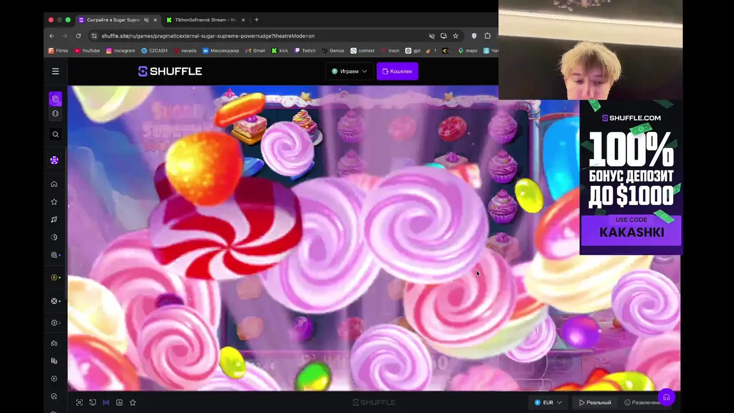Viewport: 734px width, 413px height.
Task: Click the play-circle icon in sidebar
Action: (x=54, y=379)
